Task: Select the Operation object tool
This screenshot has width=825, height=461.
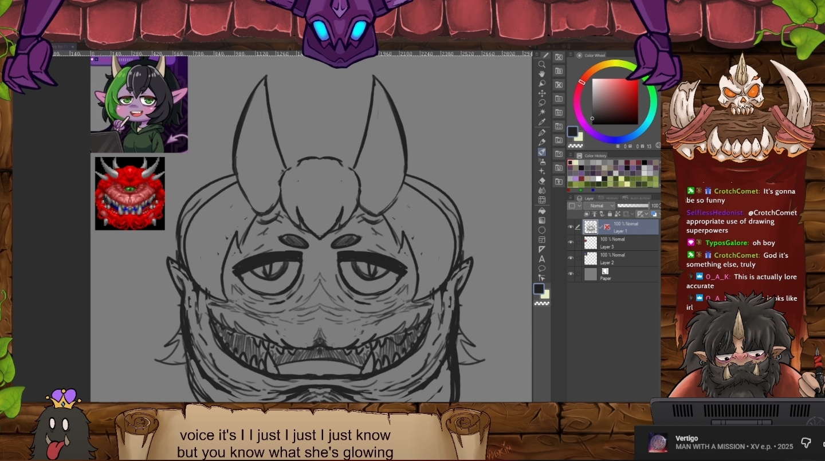Action: (542, 84)
